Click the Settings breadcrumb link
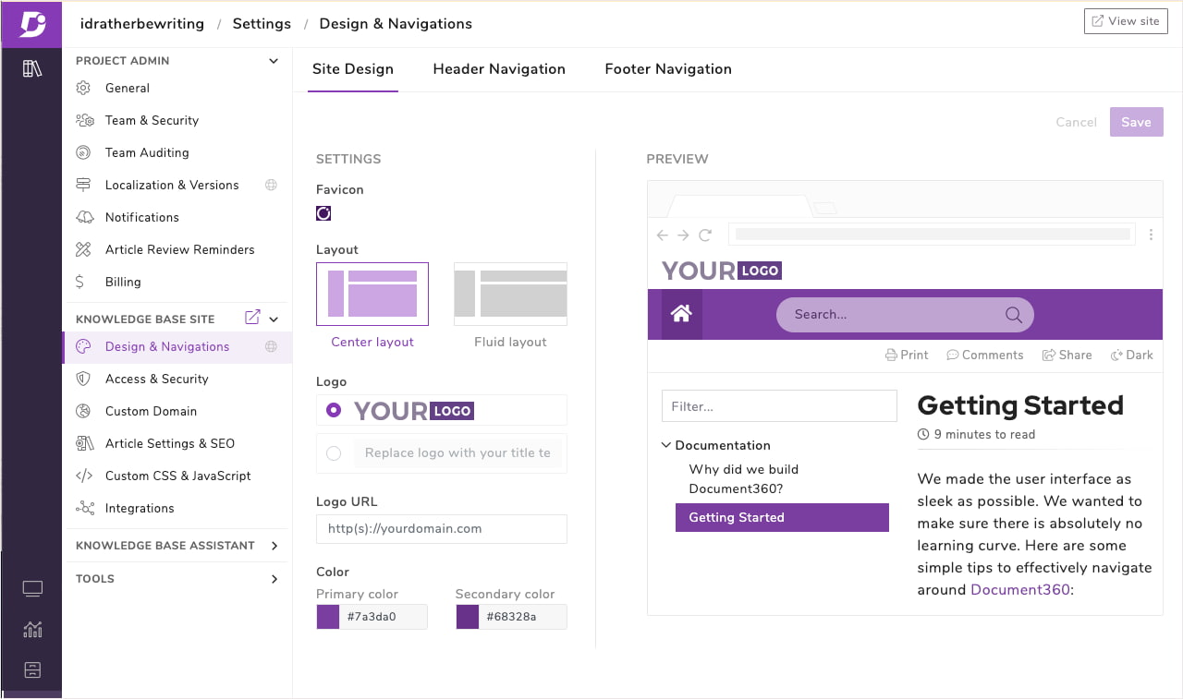 point(262,24)
